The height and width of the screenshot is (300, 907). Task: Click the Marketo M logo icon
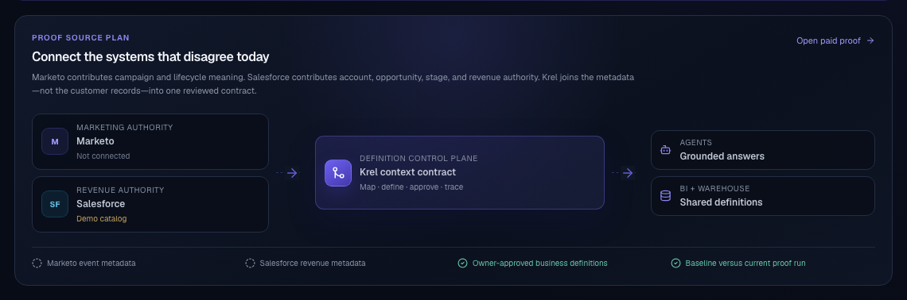coord(55,141)
